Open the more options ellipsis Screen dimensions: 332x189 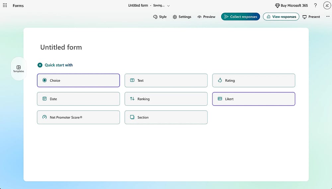328,16
